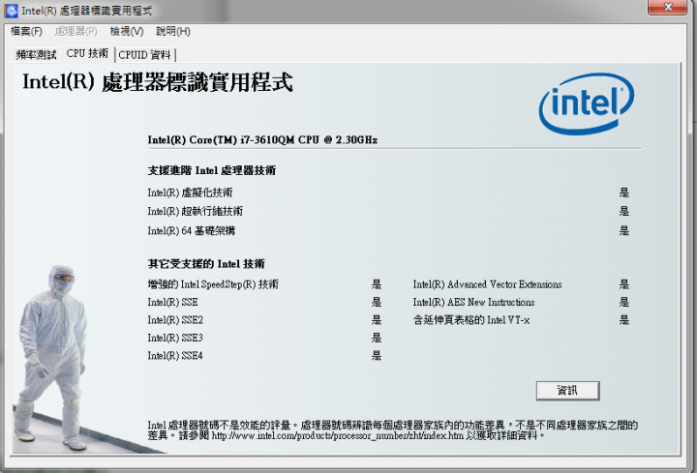Click the Intel(R) SSE4 row label
Image resolution: width=697 pixels, height=473 pixels.
(x=175, y=355)
